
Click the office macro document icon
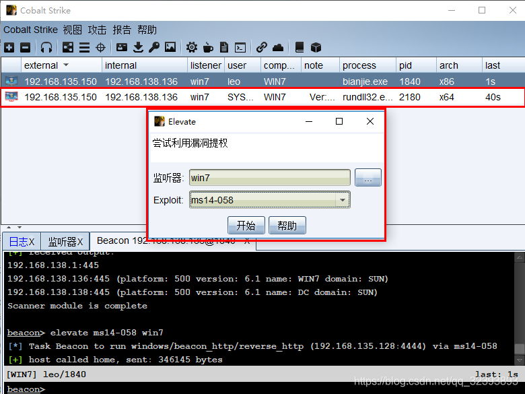tap(224, 48)
